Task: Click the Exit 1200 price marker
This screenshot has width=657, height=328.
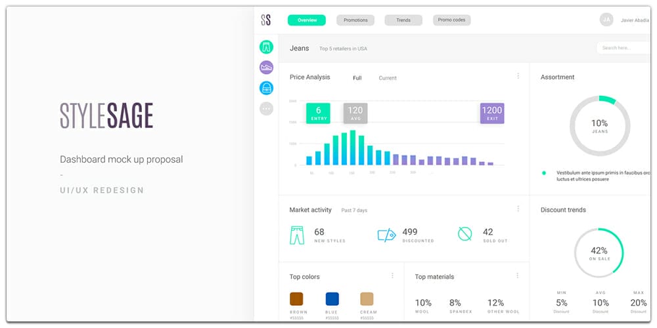Action: pos(492,113)
